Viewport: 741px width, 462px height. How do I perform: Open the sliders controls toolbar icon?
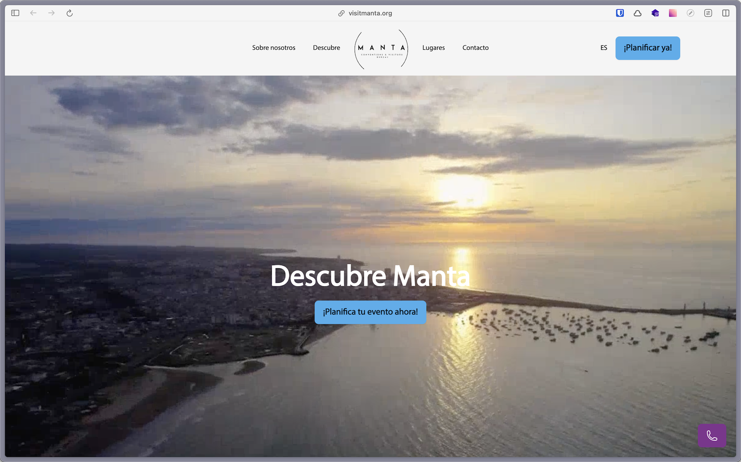tap(708, 13)
